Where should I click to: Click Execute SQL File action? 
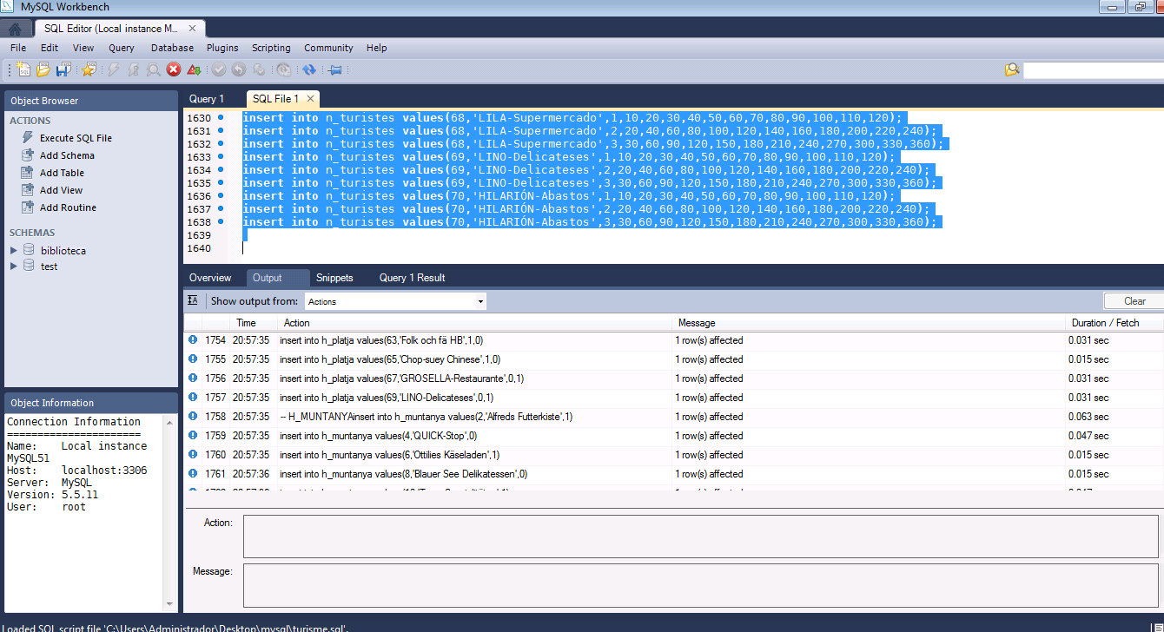(x=76, y=138)
